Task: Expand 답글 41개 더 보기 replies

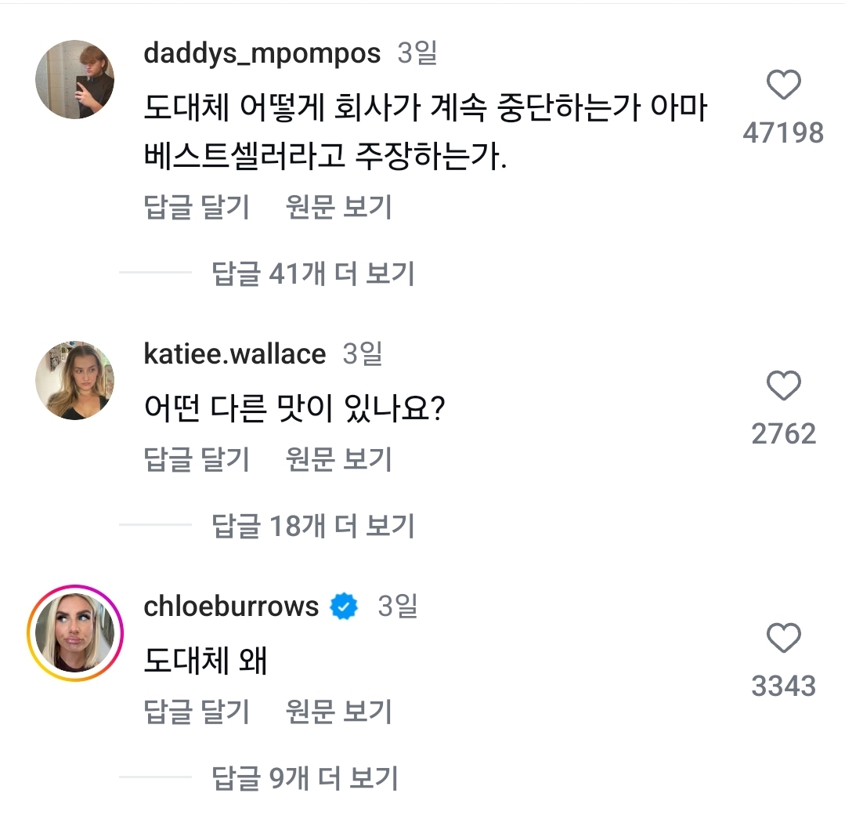Action: click(x=312, y=274)
